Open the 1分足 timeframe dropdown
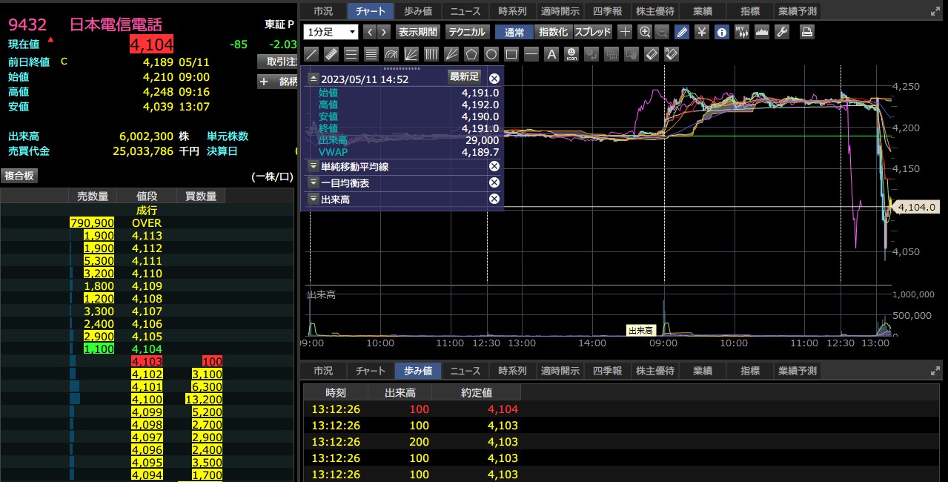This screenshot has width=948, height=482. click(x=331, y=32)
